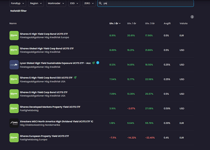
Task: Click iShares logo of Global High Yield Corp Bond
Action: point(14,50)
